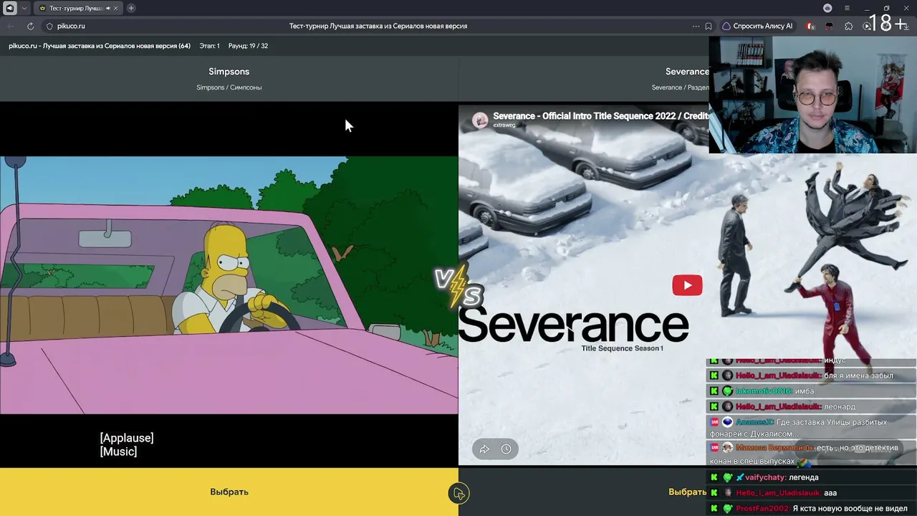Image resolution: width=917 pixels, height=516 pixels.
Task: Expand the tab list dropdown arrow
Action: tap(24, 8)
